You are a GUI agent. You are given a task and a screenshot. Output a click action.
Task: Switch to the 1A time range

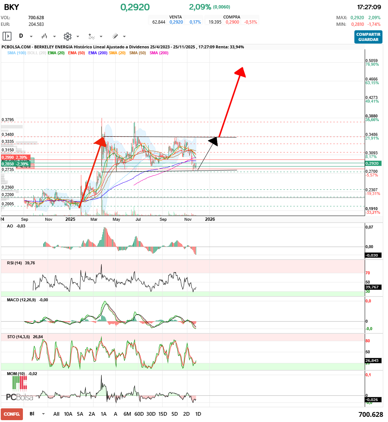coord(103,414)
